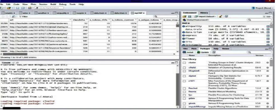This screenshot has width=276, height=110.
Task: Remove flexmix package with its delete icon
Action: 267,92
